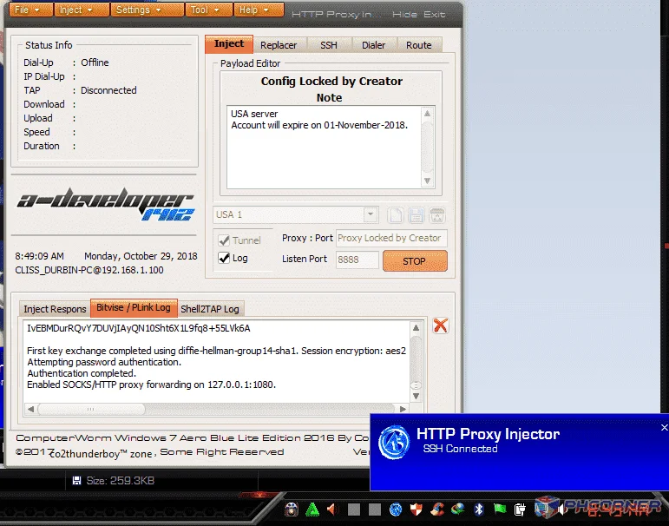The image size is (669, 526).
Task: Click the log horizontal scrollbar thumb
Action: click(x=91, y=409)
